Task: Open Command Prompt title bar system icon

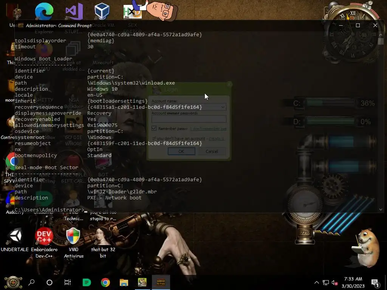Action: [x=21, y=25]
